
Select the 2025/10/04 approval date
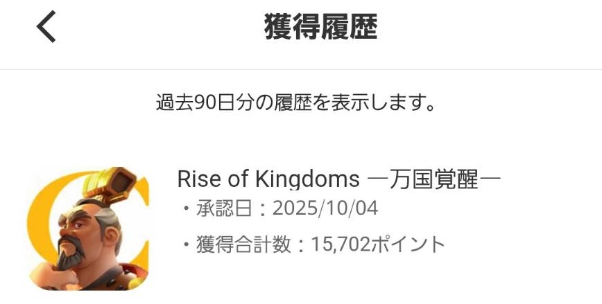[325, 208]
